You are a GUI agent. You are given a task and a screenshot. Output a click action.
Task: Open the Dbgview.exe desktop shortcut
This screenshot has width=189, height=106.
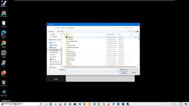pos(4,93)
